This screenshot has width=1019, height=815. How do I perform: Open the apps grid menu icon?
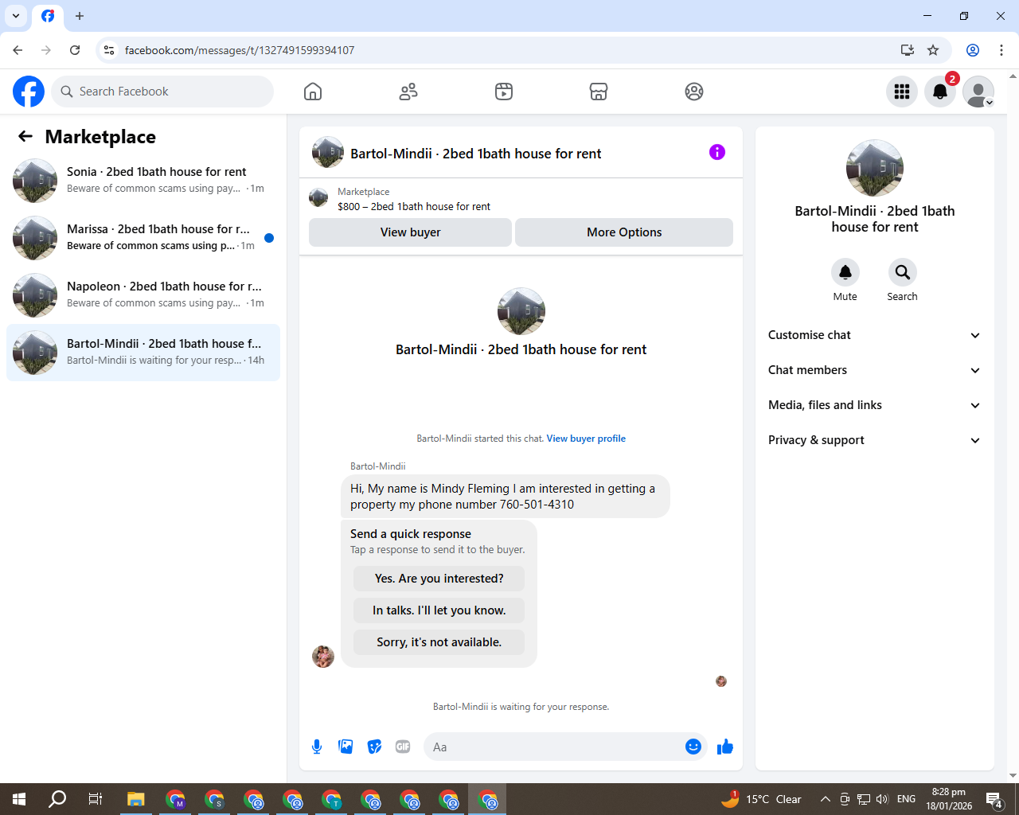coord(902,92)
